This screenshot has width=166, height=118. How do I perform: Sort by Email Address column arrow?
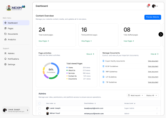coord(95,103)
